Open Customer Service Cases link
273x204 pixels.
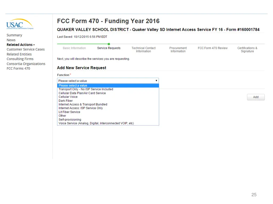click(x=26, y=49)
